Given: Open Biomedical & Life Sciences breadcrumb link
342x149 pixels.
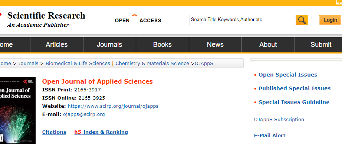Looking at the screenshot, I should 78,64.
